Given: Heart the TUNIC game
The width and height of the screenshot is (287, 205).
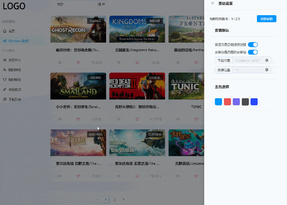Looking at the screenshot, I should pyautogui.click(x=196, y=119).
